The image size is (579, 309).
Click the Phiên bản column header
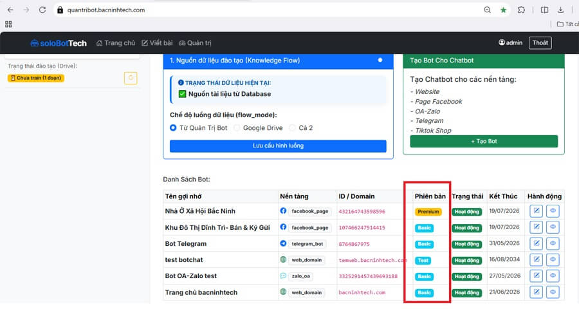pyautogui.click(x=430, y=196)
